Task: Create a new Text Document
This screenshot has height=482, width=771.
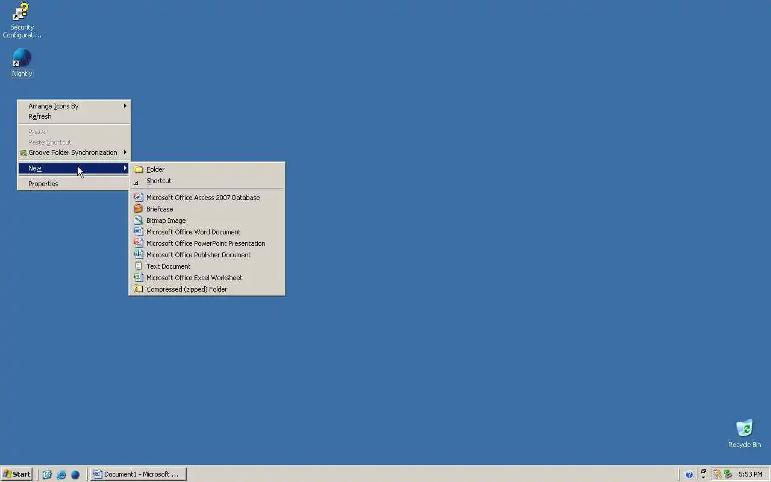Action: coord(207,266)
